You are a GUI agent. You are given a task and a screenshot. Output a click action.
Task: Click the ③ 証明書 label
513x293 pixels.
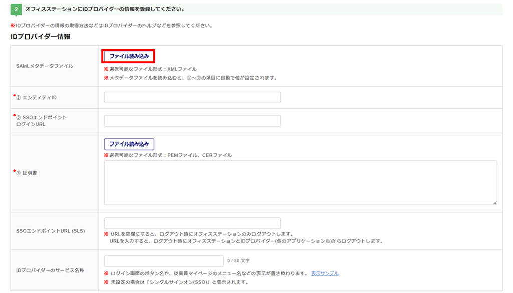[26, 173]
